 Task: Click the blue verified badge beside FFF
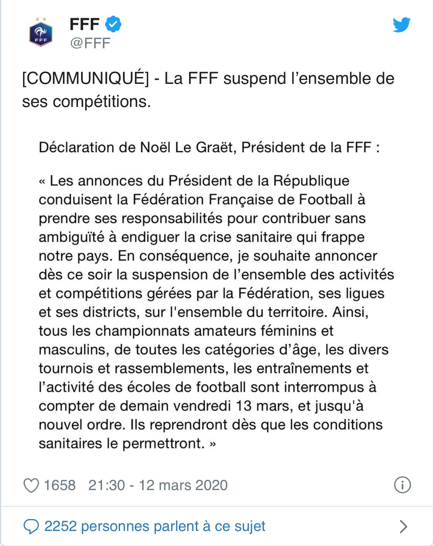coord(113,23)
